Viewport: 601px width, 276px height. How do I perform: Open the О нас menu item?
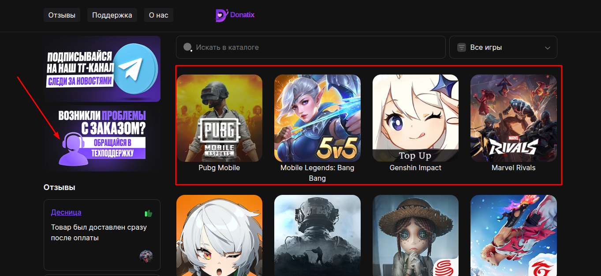(159, 15)
